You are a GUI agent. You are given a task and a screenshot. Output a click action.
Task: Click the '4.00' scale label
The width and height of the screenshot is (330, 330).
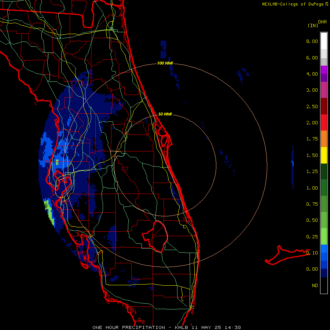pyautogui.click(x=312, y=74)
